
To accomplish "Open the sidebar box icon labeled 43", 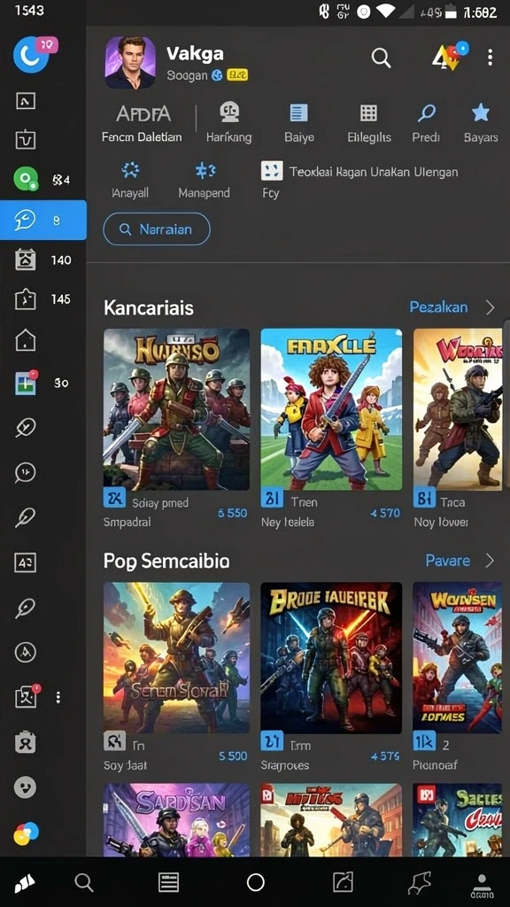I will 26,562.
